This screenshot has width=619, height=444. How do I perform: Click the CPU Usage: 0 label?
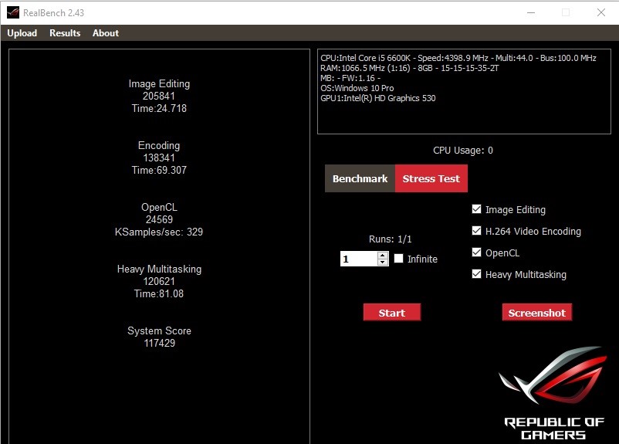click(x=462, y=151)
